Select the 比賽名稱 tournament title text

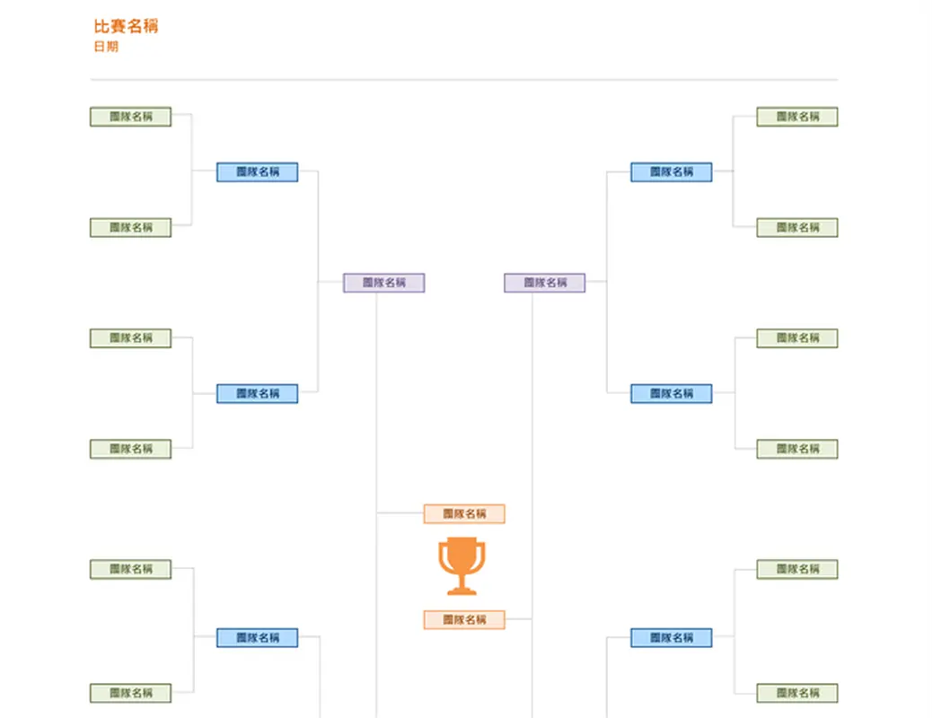[x=126, y=26]
